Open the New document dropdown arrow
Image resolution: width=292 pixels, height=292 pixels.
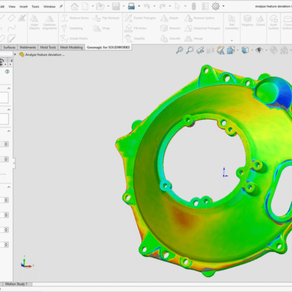point(93,6)
